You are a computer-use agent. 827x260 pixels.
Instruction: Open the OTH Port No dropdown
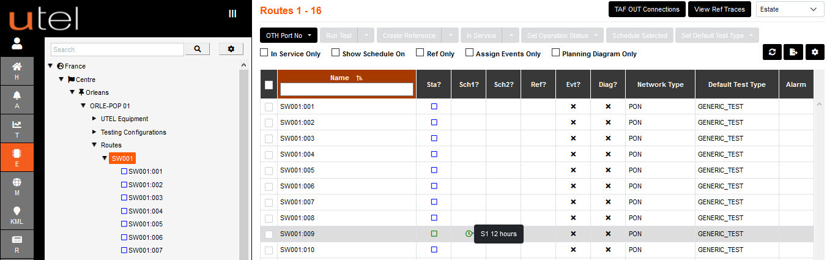[288, 35]
